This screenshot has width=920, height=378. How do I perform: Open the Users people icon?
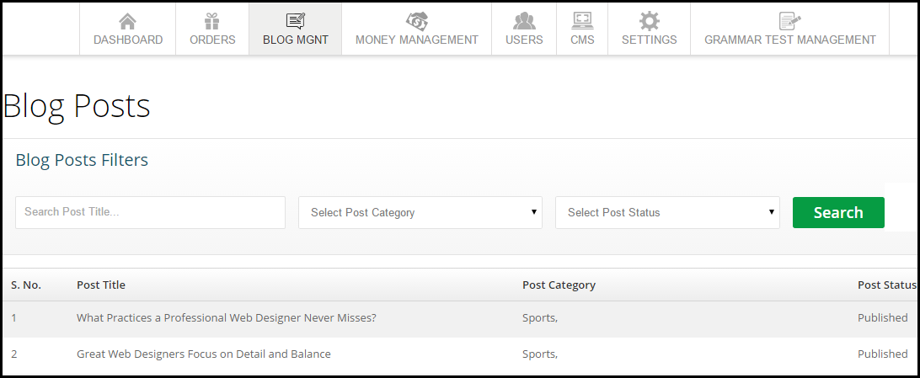[524, 22]
